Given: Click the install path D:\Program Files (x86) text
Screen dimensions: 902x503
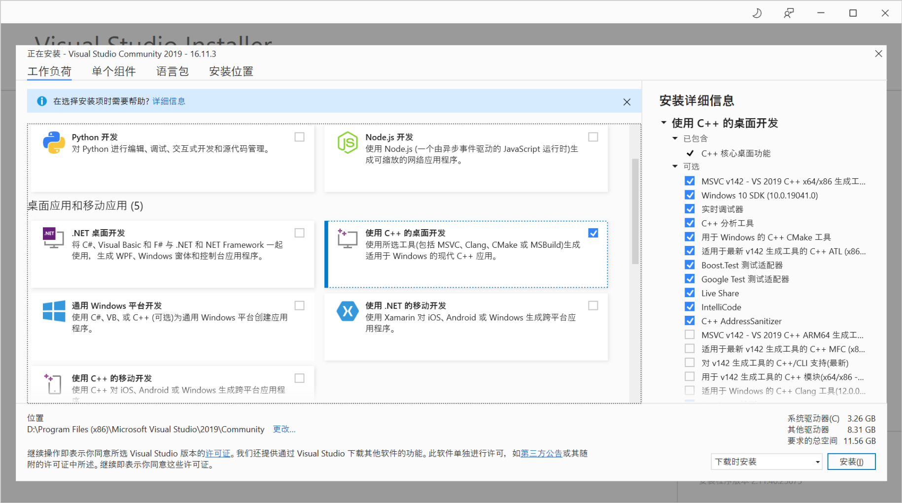Looking at the screenshot, I should click(x=146, y=429).
